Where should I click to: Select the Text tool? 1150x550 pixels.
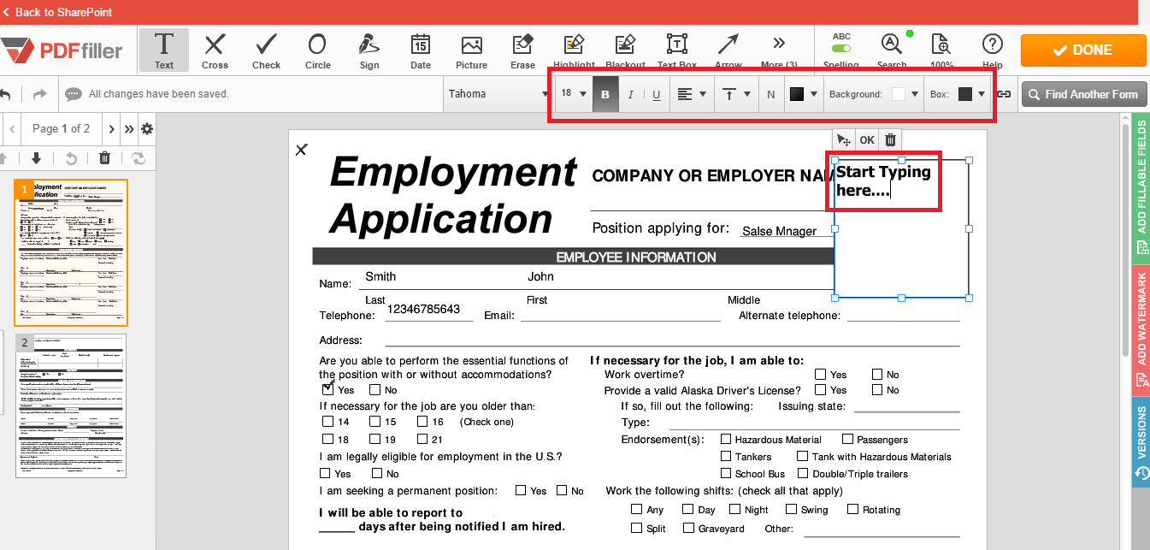[x=164, y=50]
